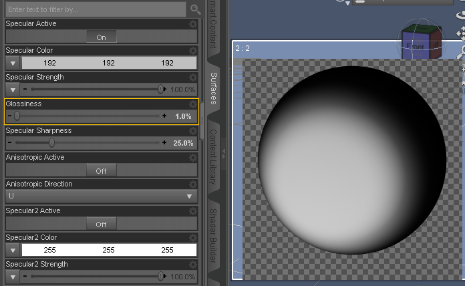Switch to the Shader Builder tab
The height and width of the screenshot is (286, 465).
coord(214,236)
